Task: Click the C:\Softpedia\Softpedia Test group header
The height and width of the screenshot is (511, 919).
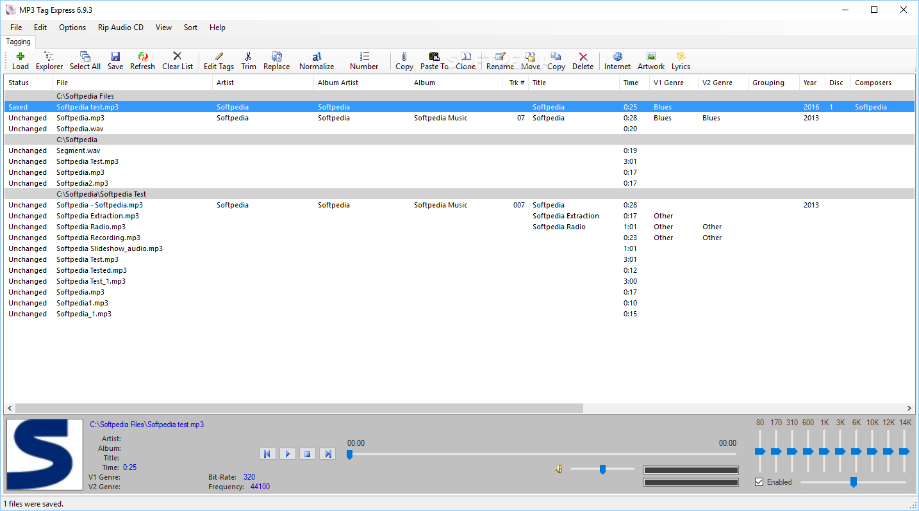Action: point(459,194)
